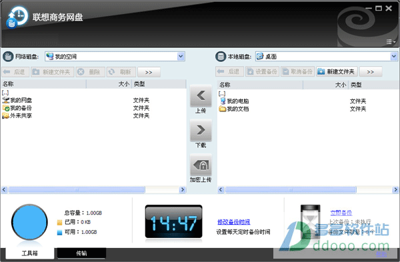
Task: Click the 修改备份时间 link
Action: click(234, 222)
